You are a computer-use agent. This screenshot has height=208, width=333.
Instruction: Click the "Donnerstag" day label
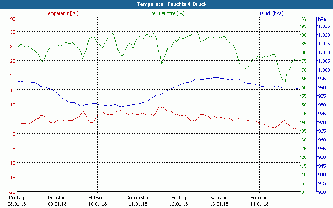tap(138, 198)
